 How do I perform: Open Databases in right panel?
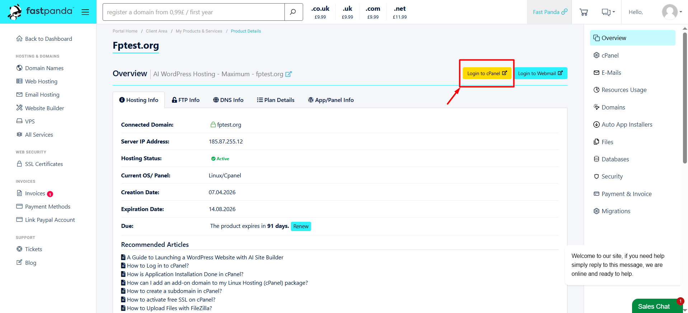click(611, 159)
